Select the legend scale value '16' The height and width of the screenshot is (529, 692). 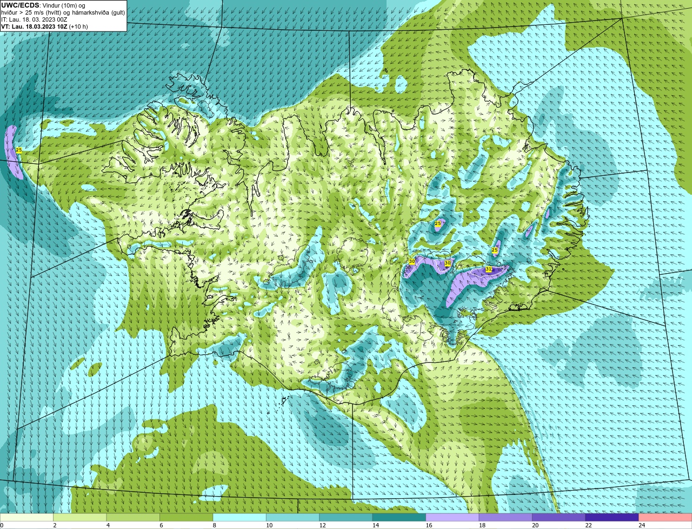tap(429, 525)
